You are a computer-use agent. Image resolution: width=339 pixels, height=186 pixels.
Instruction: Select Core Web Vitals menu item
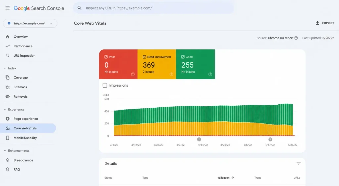(28, 128)
